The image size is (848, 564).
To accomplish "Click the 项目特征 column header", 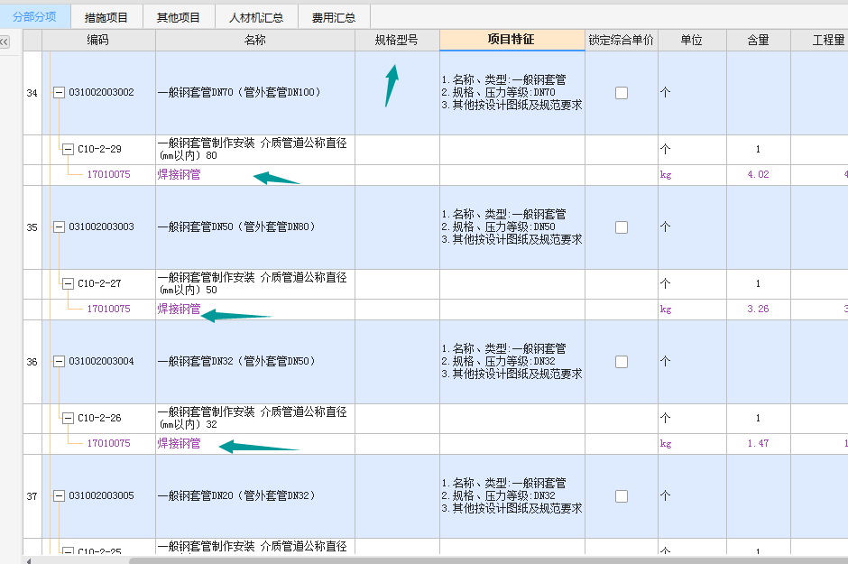I will 512,40.
